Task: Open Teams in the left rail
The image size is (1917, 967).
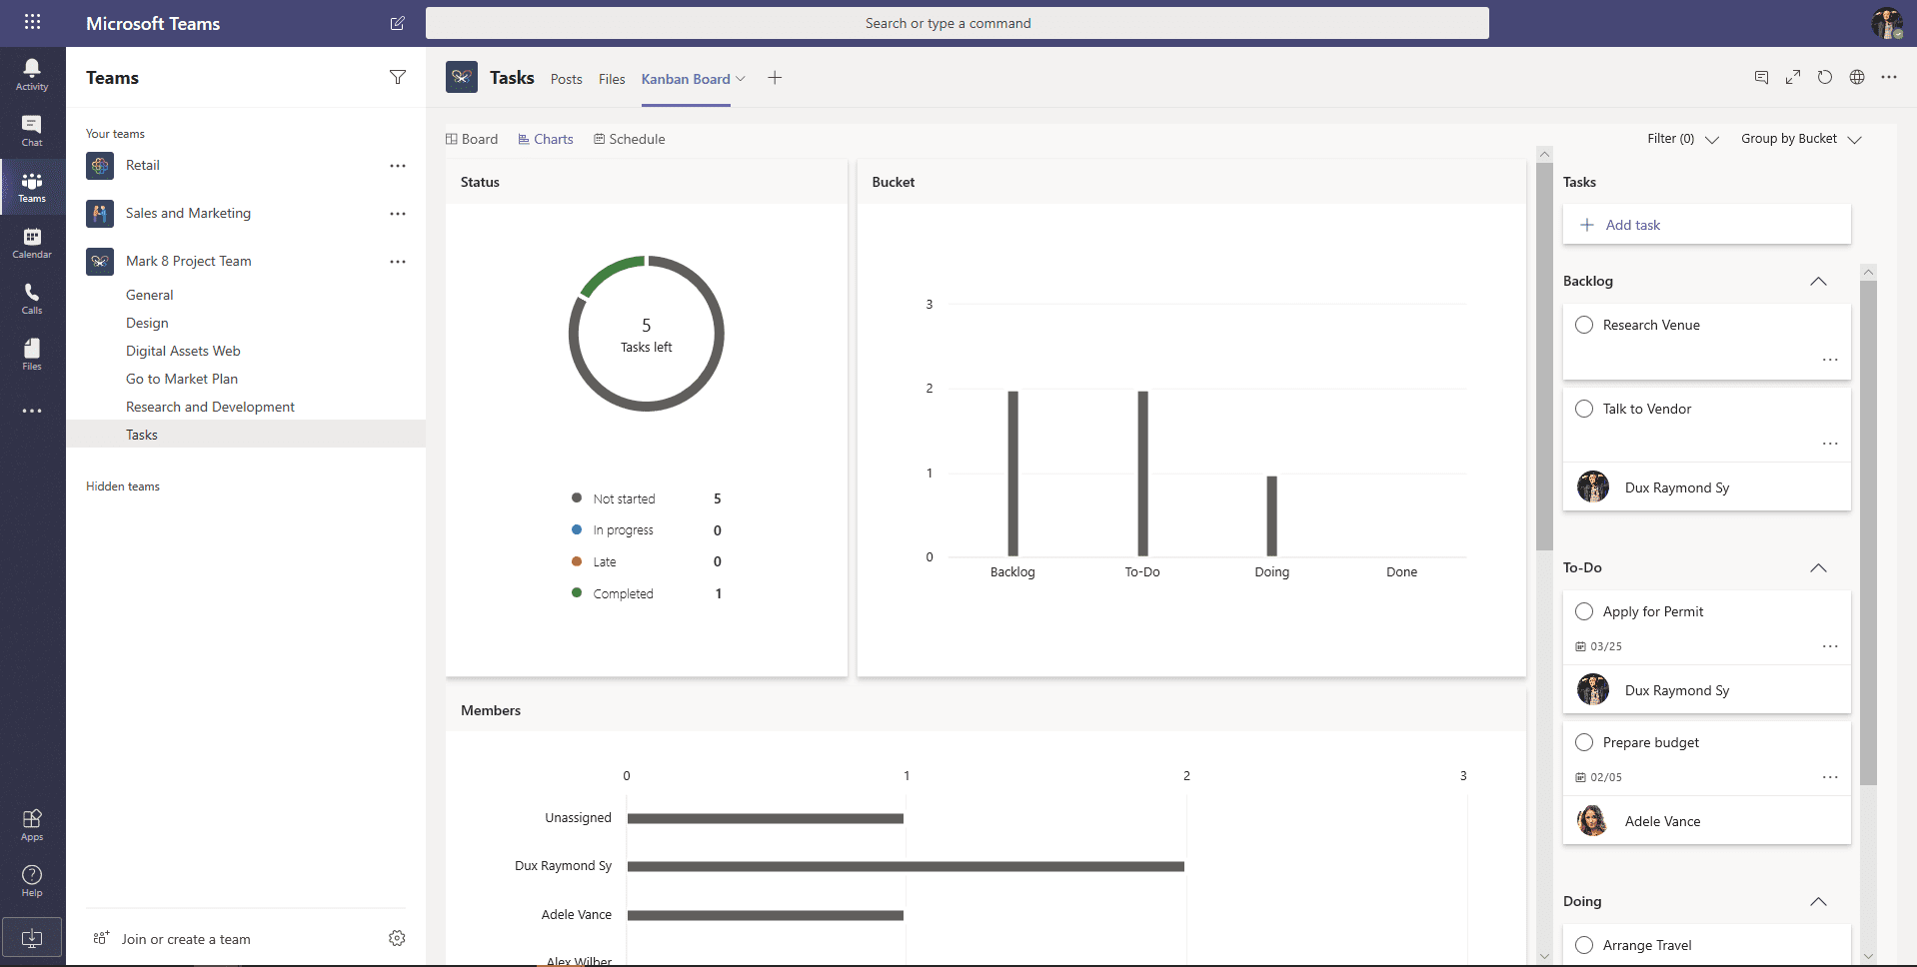Action: point(32,187)
